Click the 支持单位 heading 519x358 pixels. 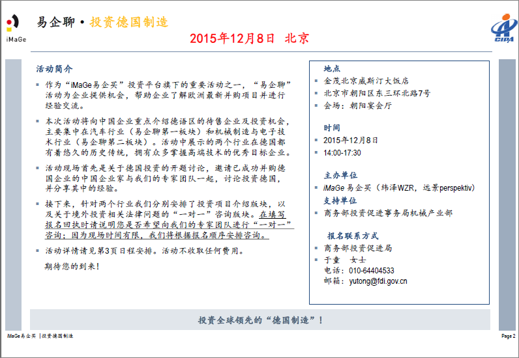point(340,200)
